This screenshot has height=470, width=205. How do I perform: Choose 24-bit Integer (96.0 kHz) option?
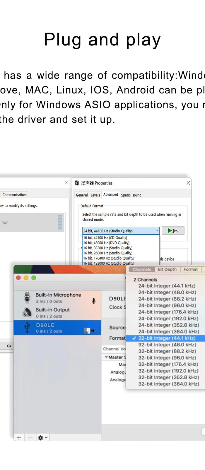167,305
